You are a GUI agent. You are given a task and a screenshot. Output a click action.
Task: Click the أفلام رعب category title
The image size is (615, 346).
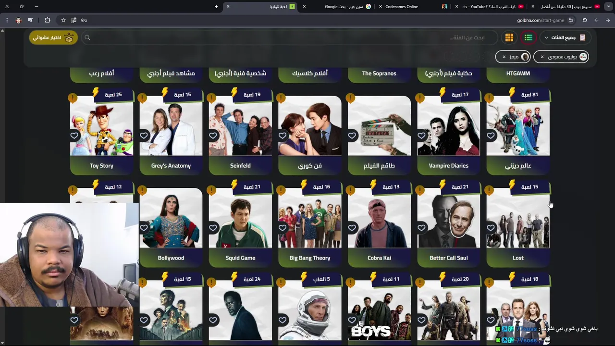point(101,74)
